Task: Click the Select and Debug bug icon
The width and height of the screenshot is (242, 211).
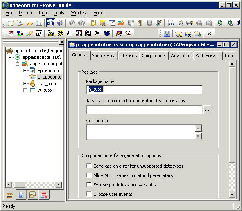Action: pos(230,23)
